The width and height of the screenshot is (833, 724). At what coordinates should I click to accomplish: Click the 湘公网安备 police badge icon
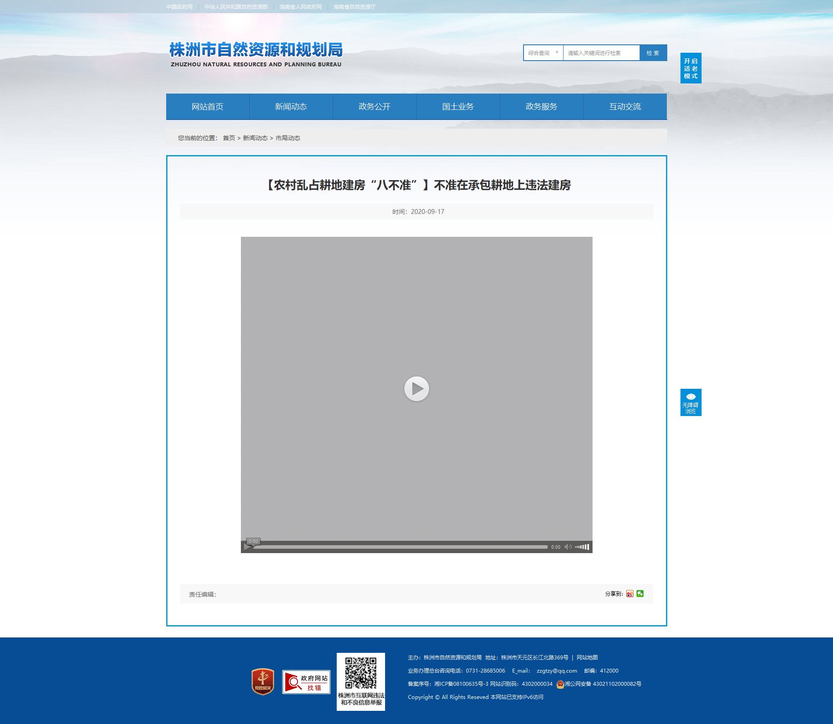click(x=560, y=684)
